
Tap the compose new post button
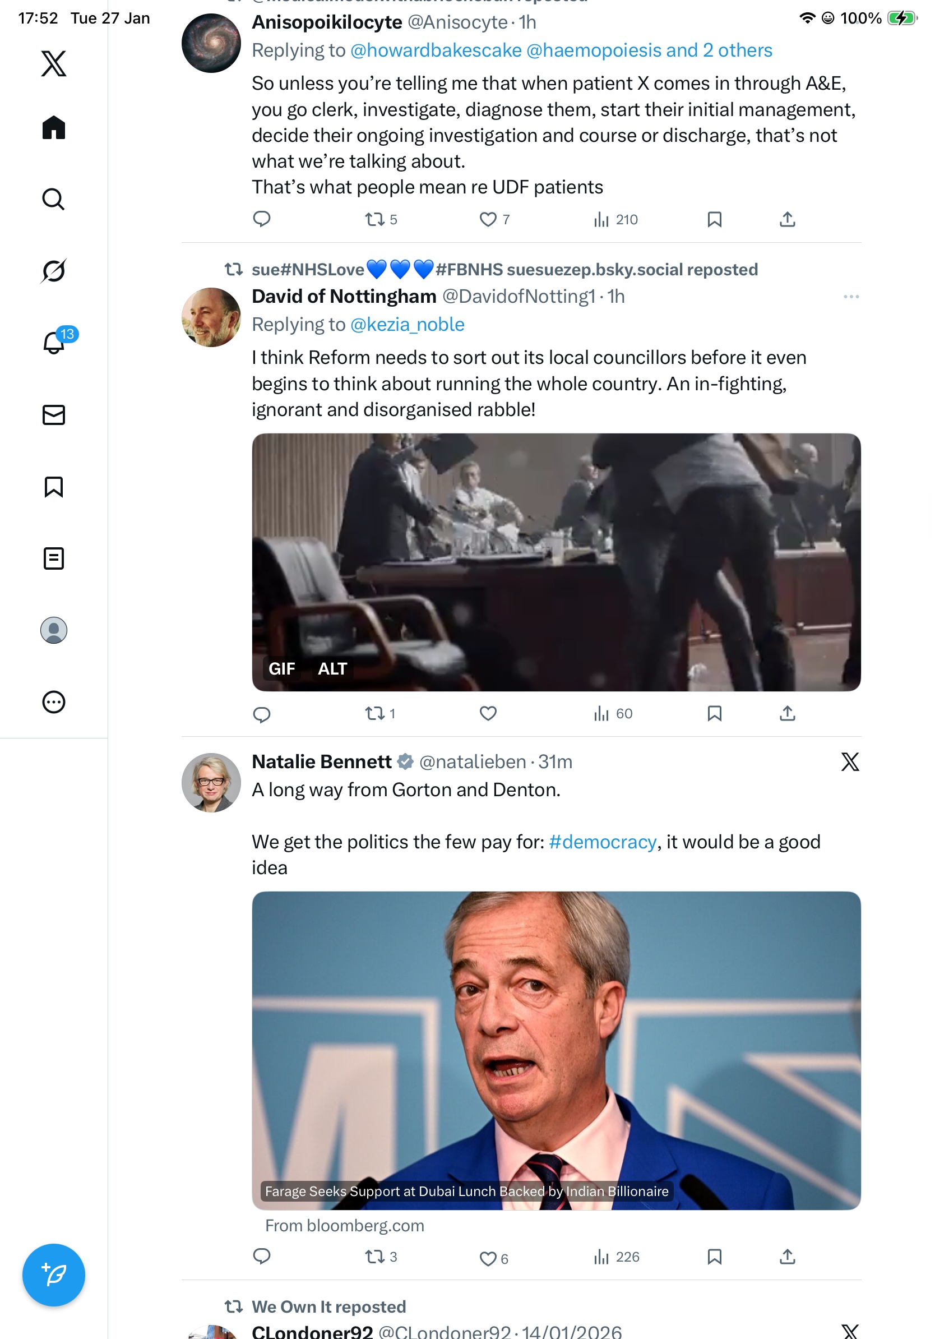point(54,1275)
